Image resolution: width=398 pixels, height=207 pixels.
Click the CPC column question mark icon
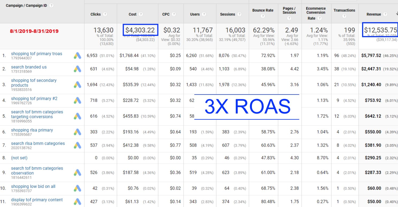click(174, 14)
